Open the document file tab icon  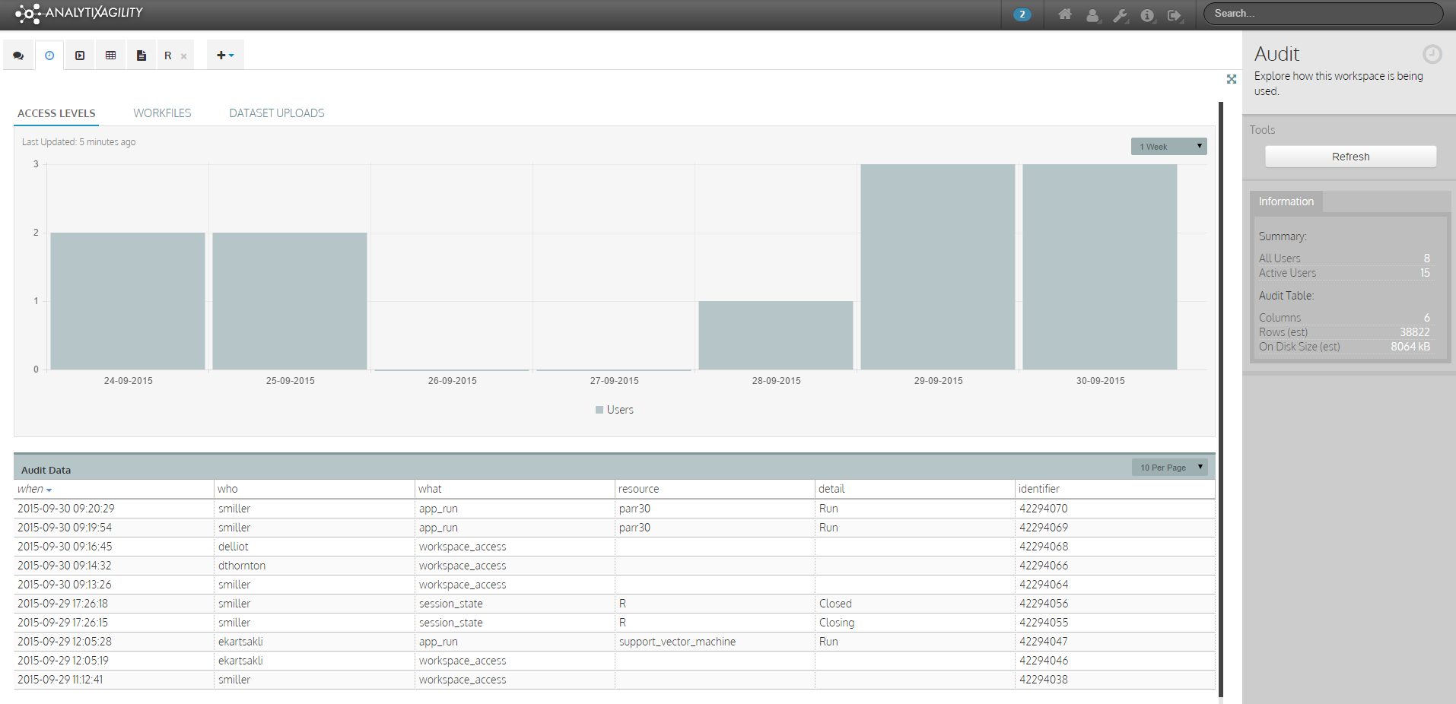point(141,55)
